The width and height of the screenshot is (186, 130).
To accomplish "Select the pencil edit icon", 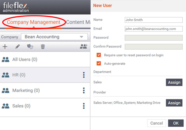I will [18, 47].
